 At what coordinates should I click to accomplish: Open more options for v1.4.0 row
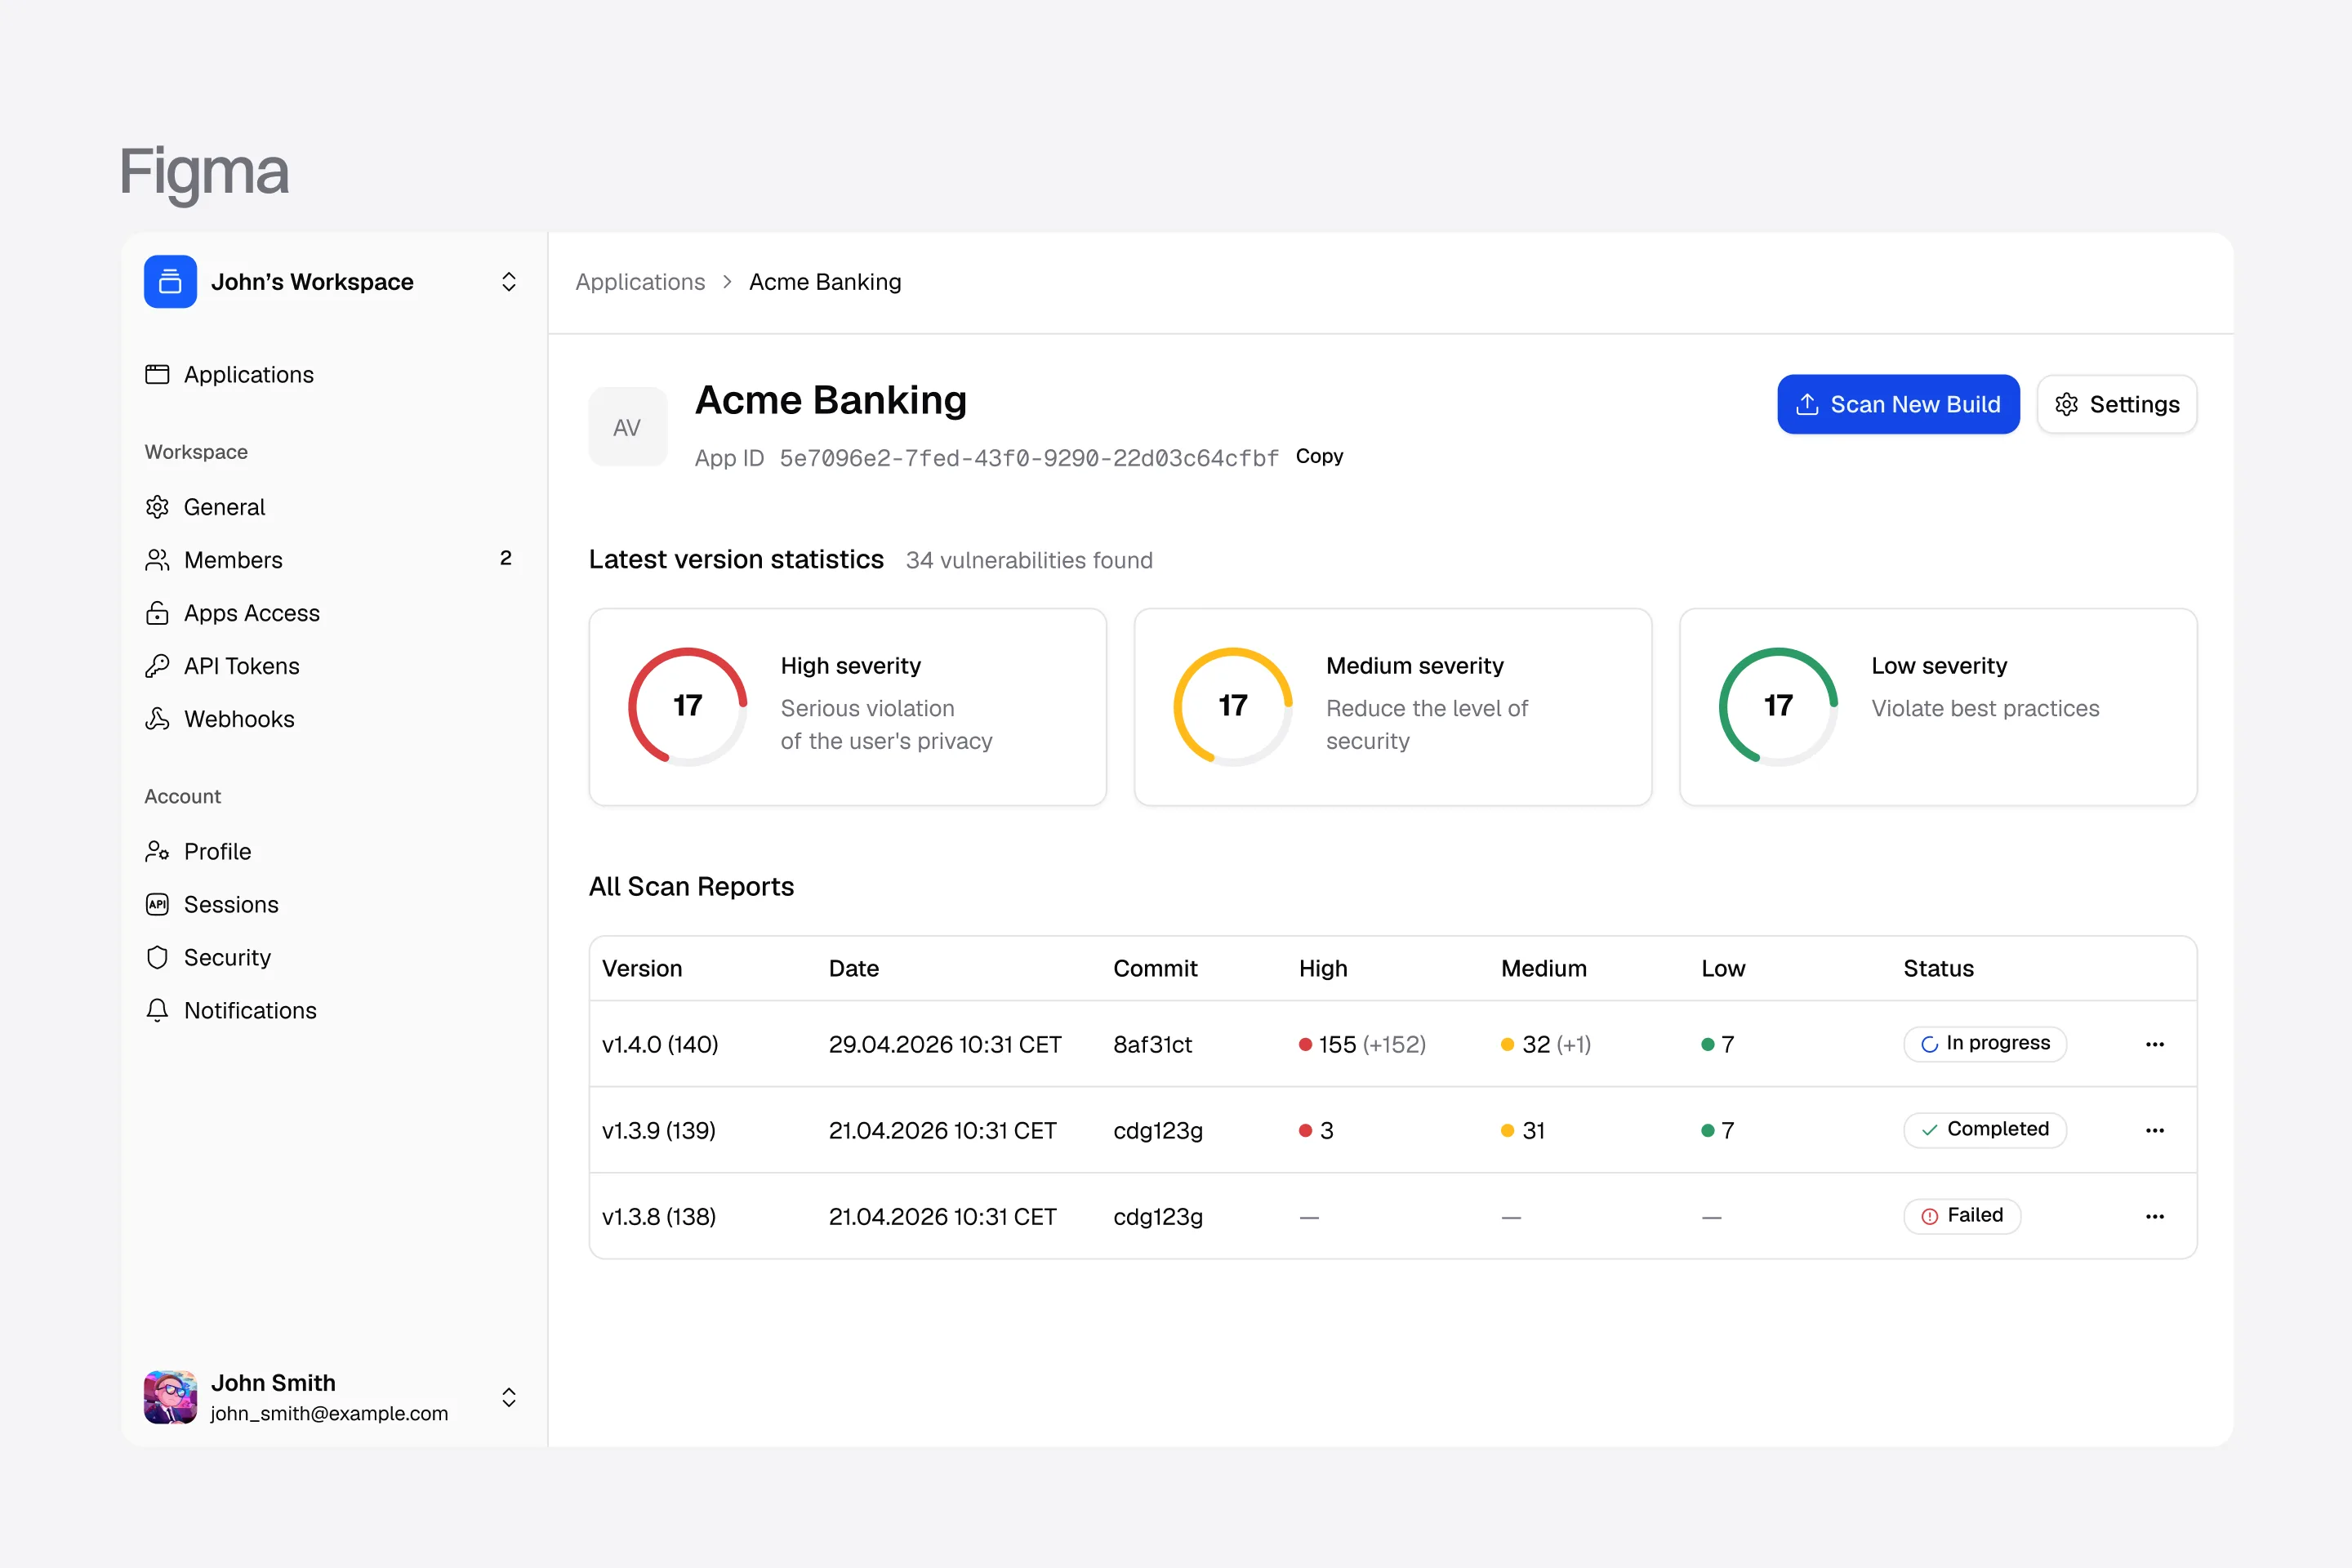pos(2155,1044)
